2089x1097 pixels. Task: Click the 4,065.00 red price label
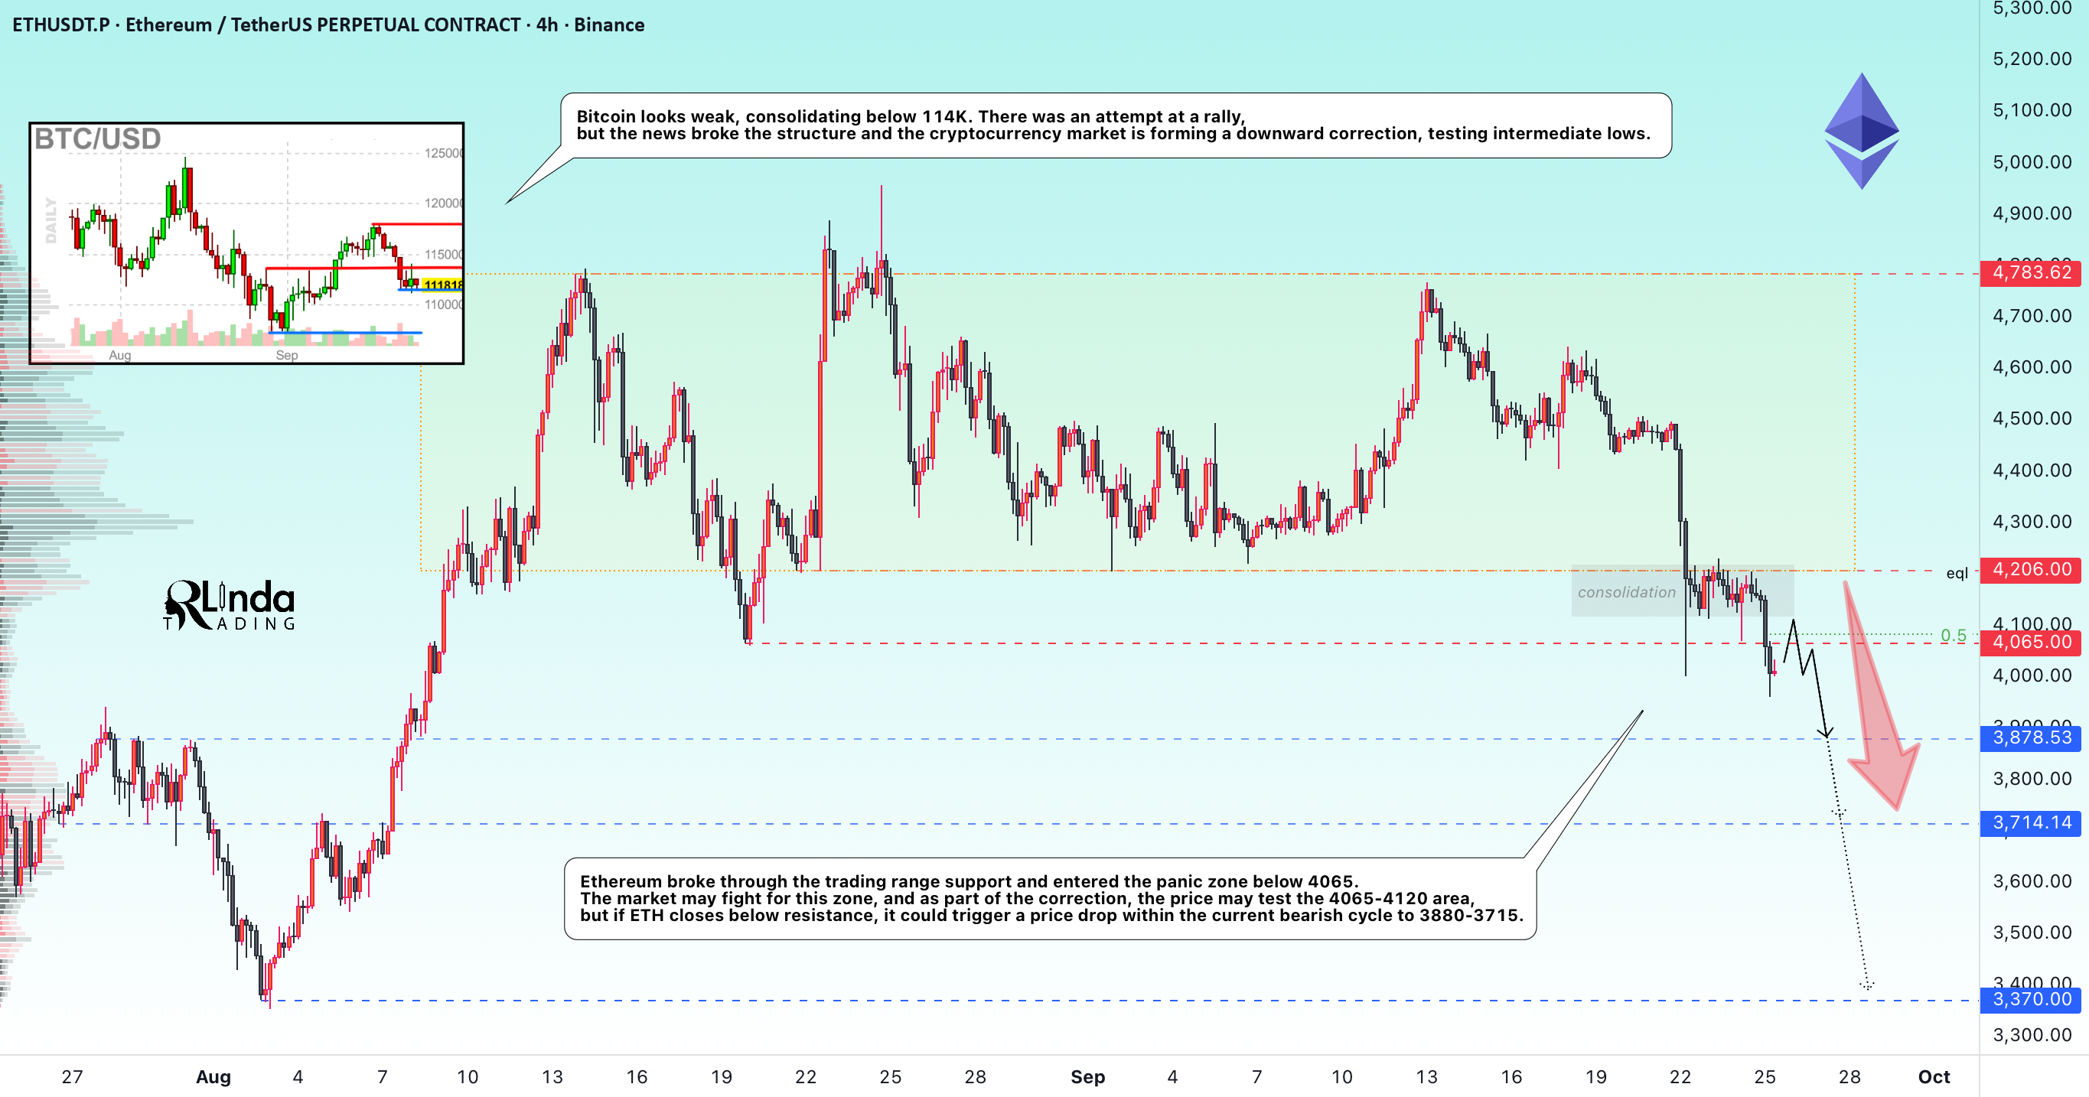tap(2031, 642)
